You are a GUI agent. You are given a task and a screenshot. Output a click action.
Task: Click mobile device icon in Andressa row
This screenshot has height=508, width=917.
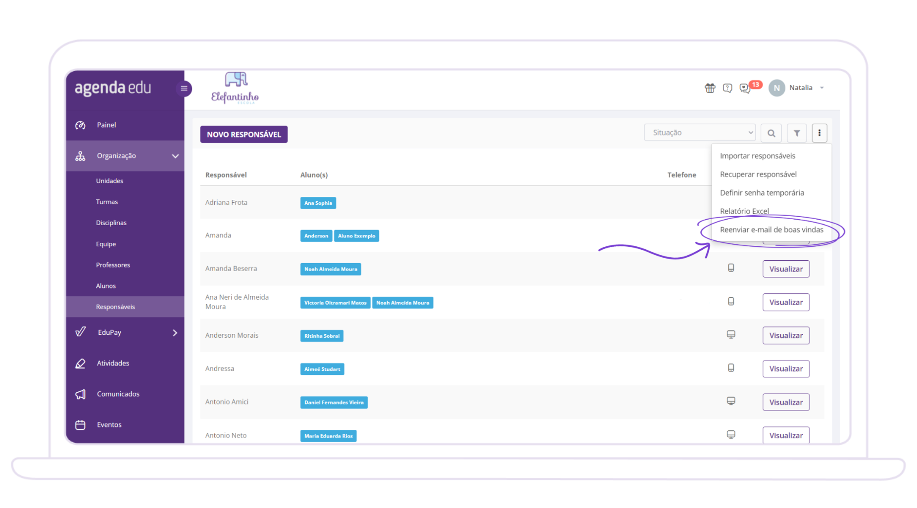pos(731,368)
